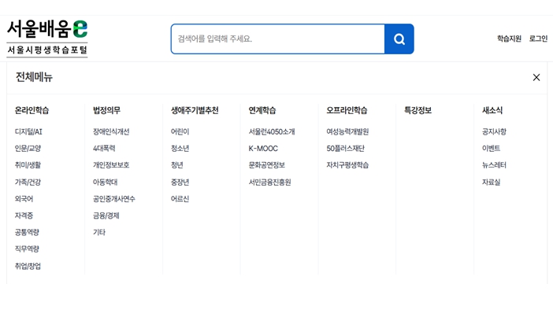Click the 특강정보 menu heading
The width and height of the screenshot is (553, 317).
[418, 111]
